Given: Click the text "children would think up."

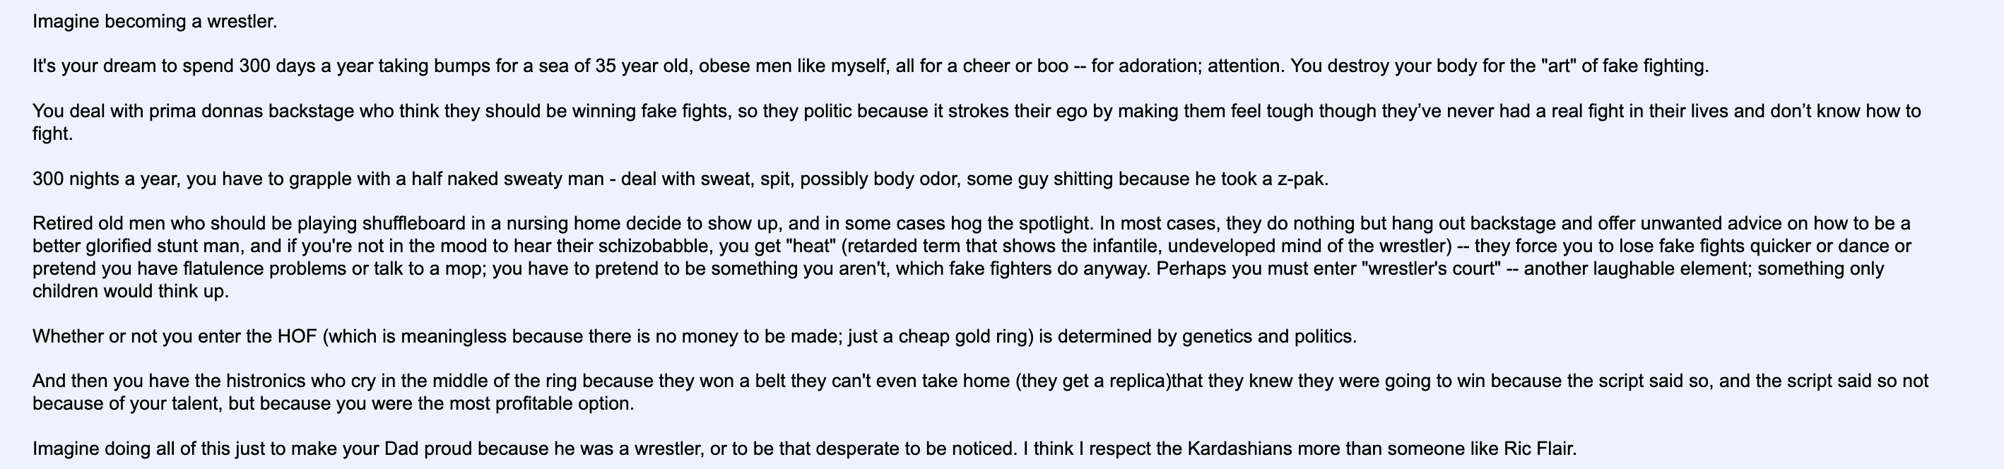Looking at the screenshot, I should [131, 292].
